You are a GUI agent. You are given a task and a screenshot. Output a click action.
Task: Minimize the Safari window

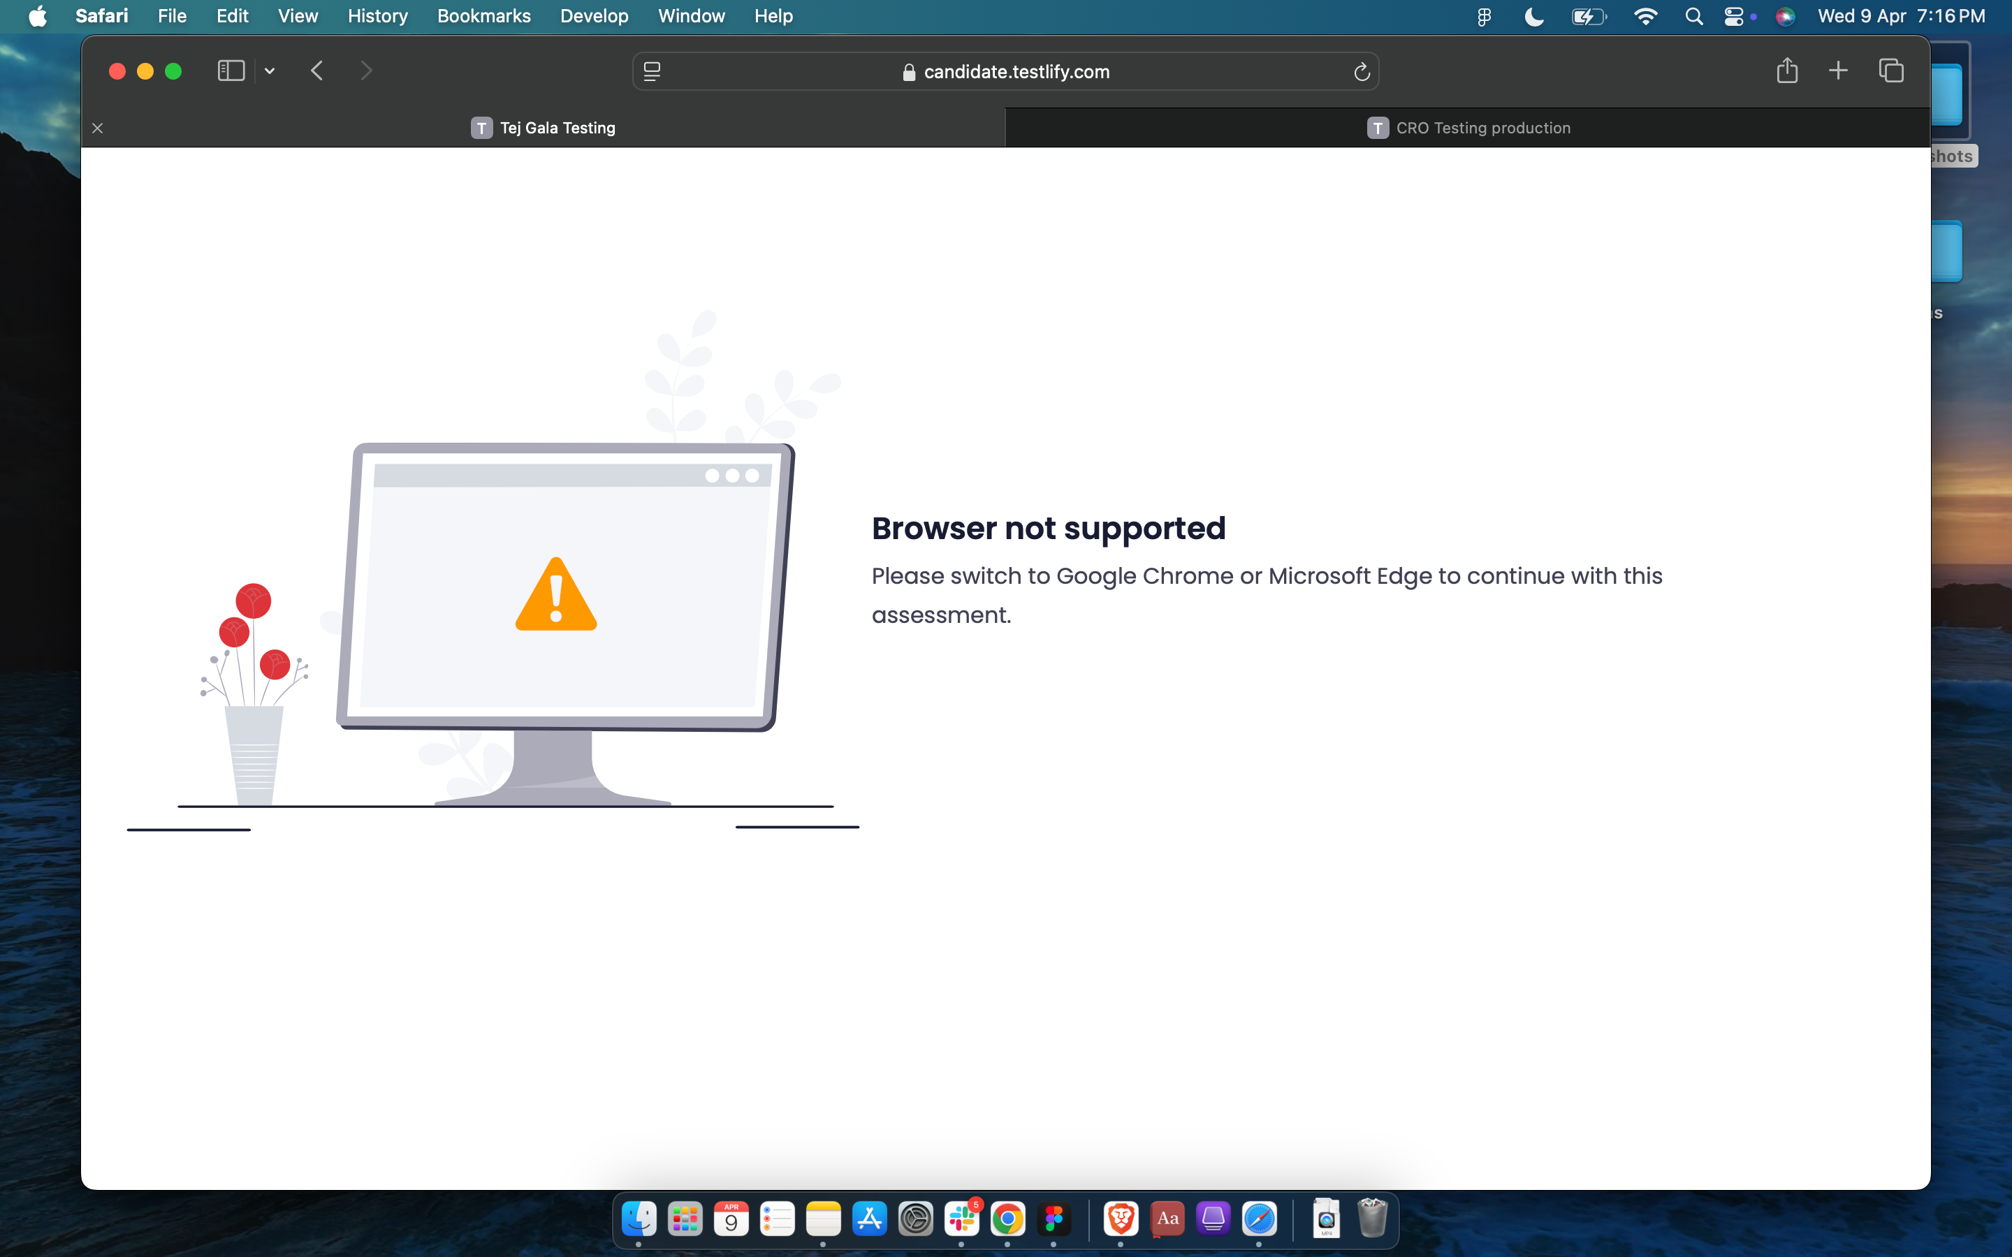tap(145, 71)
